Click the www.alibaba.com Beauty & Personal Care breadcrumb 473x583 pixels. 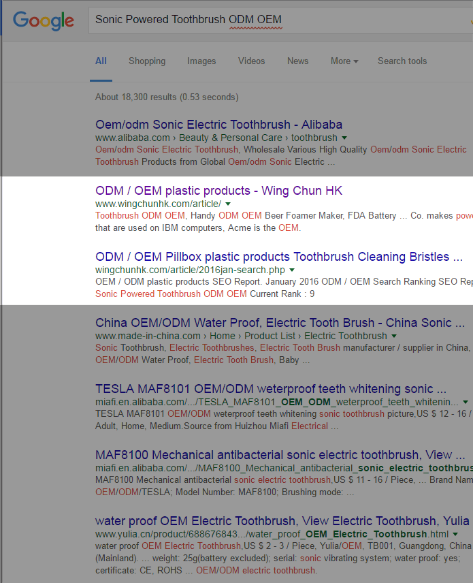(x=216, y=138)
